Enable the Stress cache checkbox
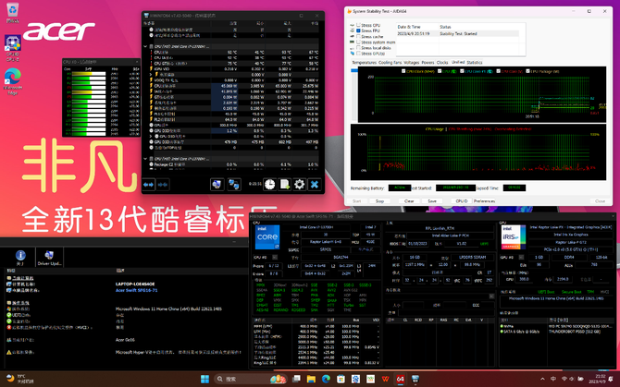Image resolution: width=620 pixels, height=387 pixels. point(359,36)
